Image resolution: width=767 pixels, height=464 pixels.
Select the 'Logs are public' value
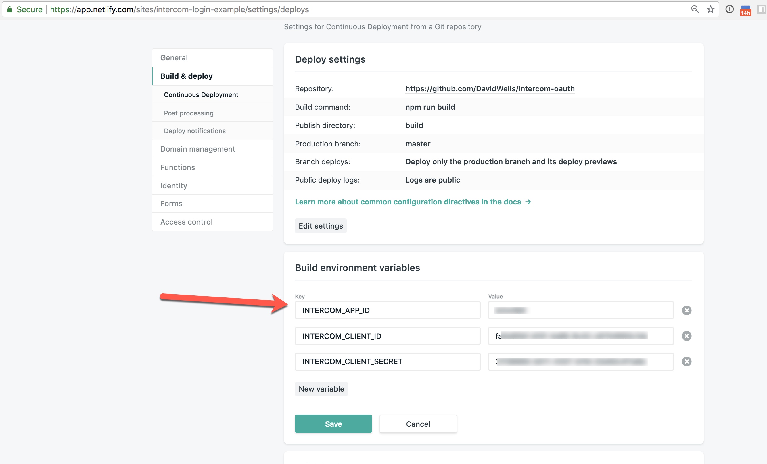tap(433, 180)
